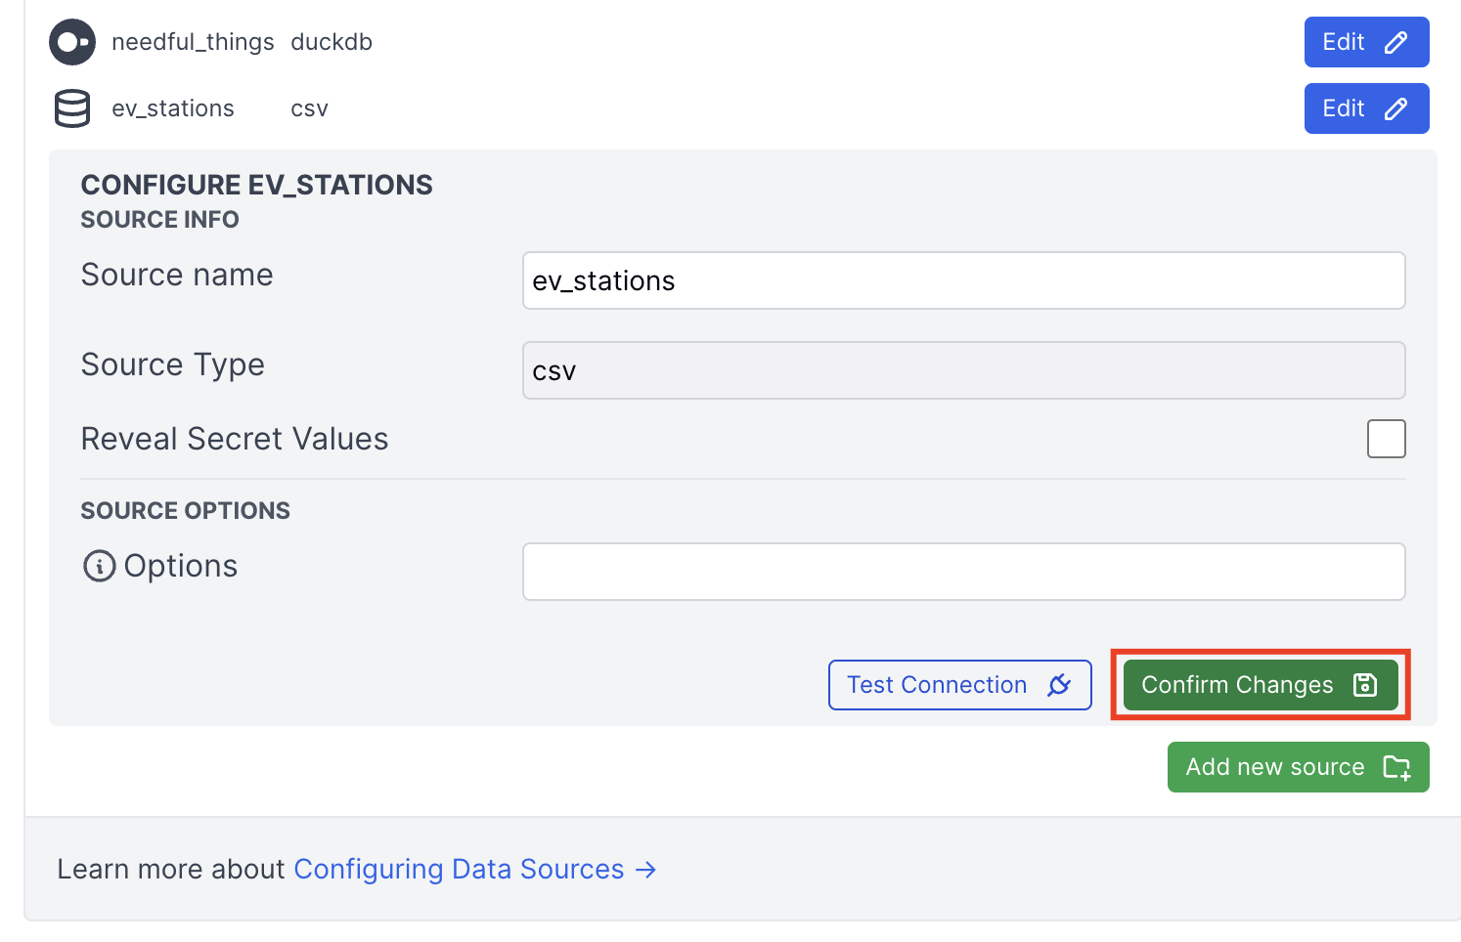Select the ev_stations source name in list
The height and width of the screenshot is (942, 1461).
173,108
